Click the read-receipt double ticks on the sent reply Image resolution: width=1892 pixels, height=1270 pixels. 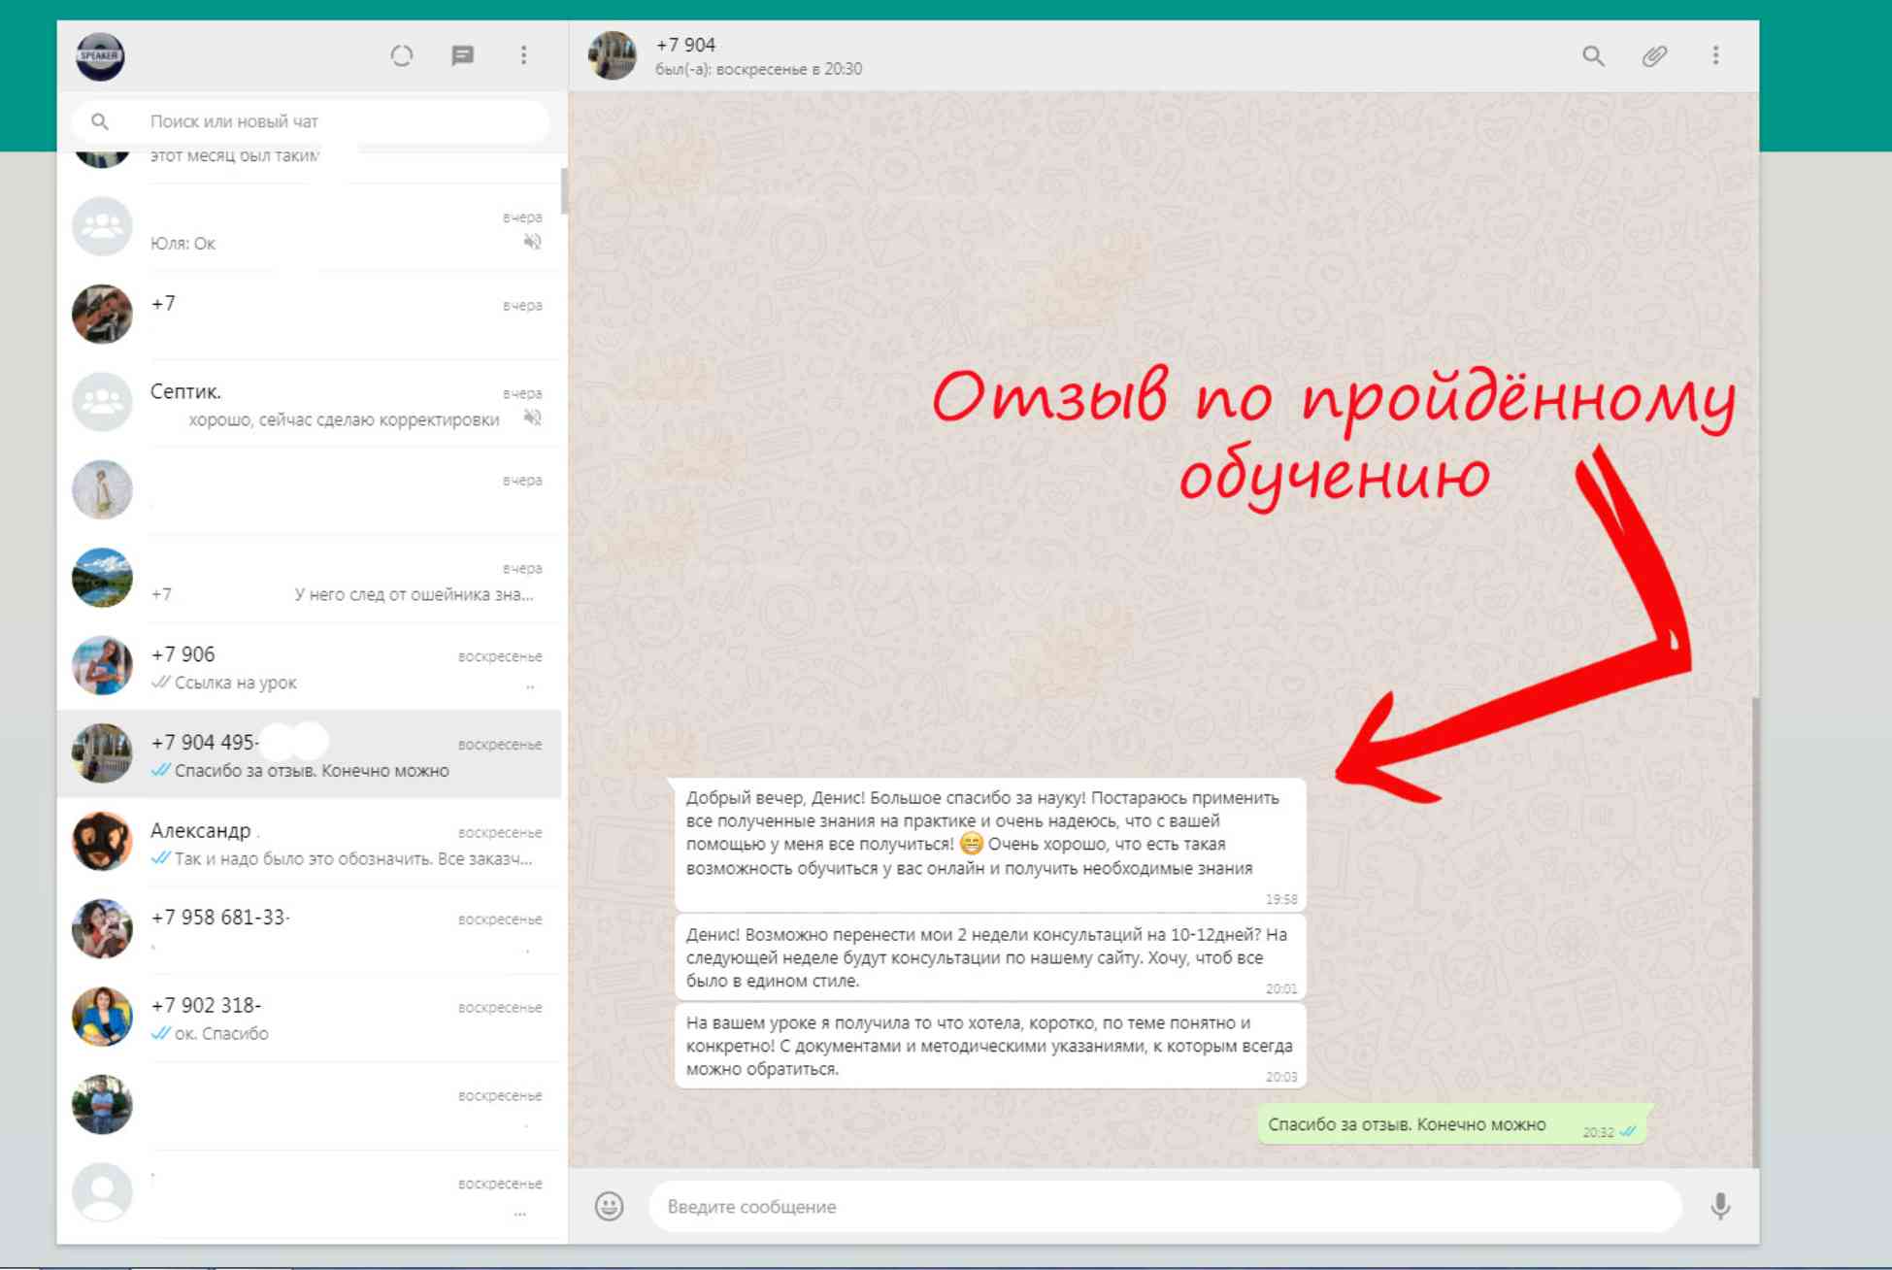(x=1628, y=1131)
